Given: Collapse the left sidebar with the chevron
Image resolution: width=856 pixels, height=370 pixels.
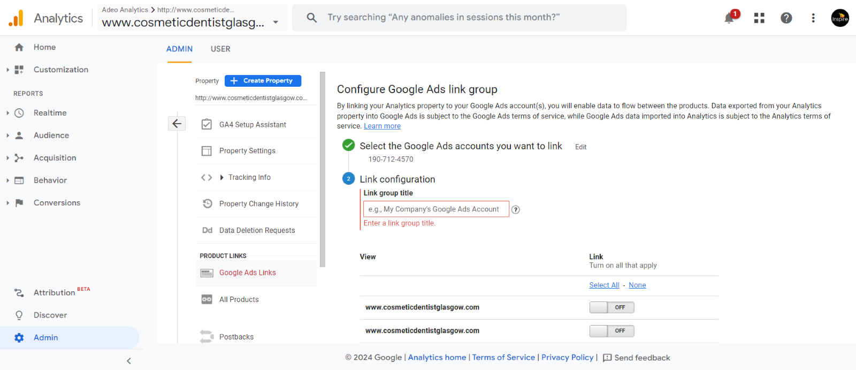Looking at the screenshot, I should (x=129, y=361).
